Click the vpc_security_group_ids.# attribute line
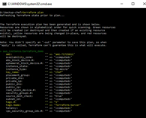The image size is (146, 118). [x=39, y=111]
